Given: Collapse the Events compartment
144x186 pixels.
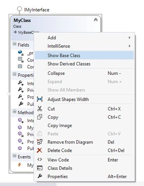Looking at the screenshot, I should (x=14, y=156).
